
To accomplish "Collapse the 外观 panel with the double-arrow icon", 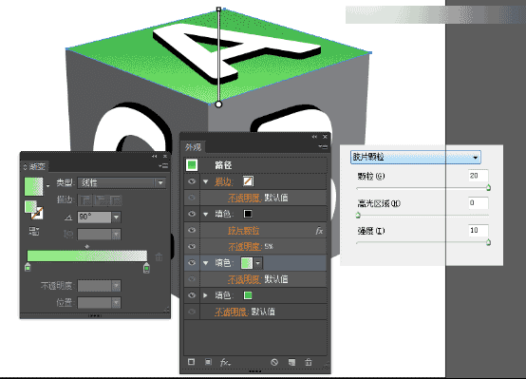I will [314, 137].
